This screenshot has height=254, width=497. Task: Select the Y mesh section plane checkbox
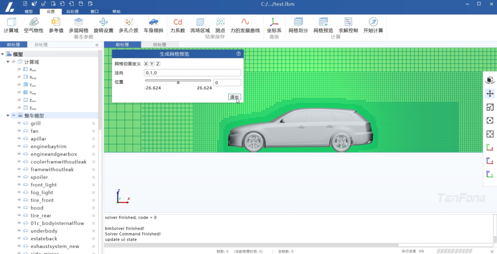[152, 64]
